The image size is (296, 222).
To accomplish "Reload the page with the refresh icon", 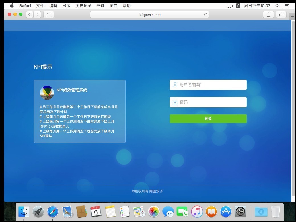I will click(x=206, y=15).
